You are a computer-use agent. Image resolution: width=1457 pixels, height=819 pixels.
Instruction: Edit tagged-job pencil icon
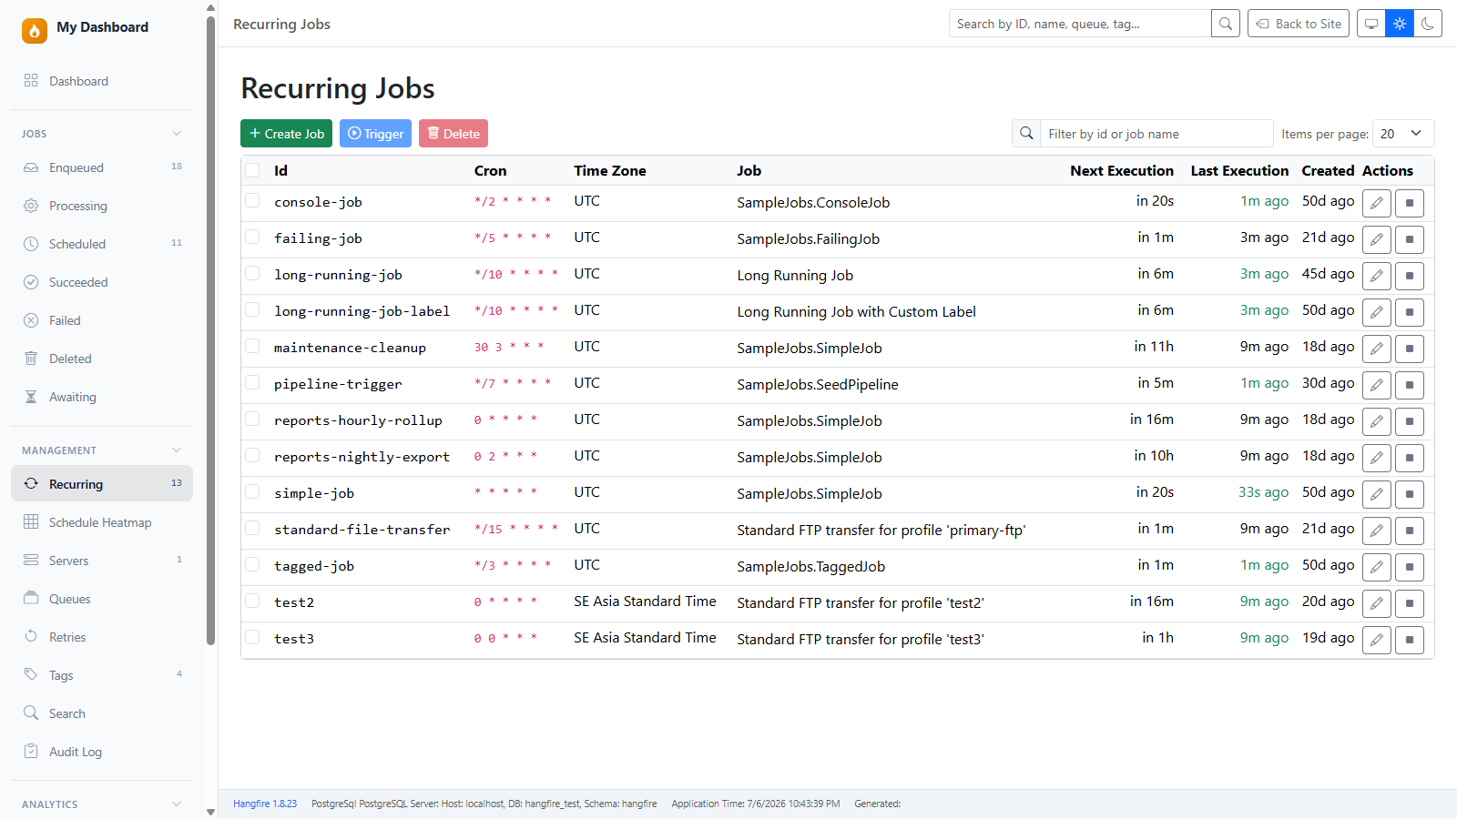click(1377, 567)
